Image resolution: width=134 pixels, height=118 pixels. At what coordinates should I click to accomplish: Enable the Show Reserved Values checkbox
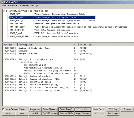[x=3, y=109]
